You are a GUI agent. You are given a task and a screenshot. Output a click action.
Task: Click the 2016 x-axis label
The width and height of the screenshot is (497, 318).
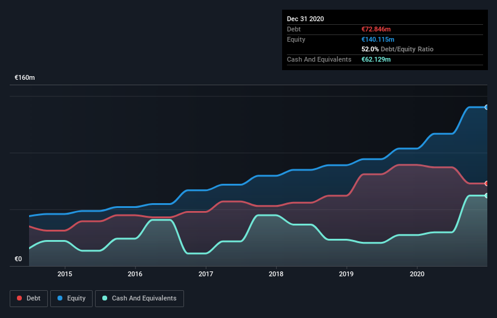click(135, 274)
